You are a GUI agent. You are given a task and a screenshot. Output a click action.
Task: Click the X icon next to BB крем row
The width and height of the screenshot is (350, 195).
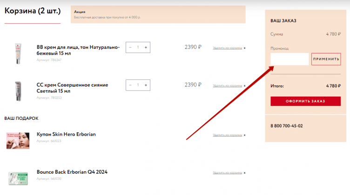tap(245, 48)
